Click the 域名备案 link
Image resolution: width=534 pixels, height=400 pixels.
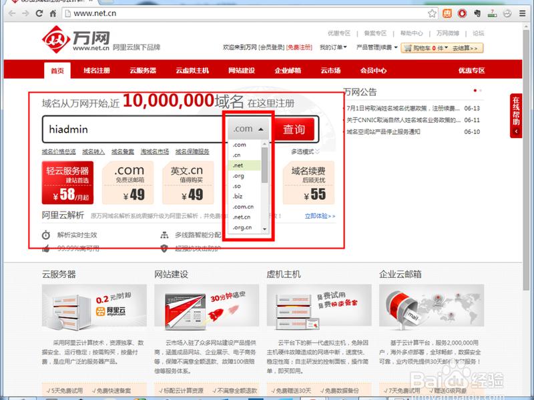[123, 152]
